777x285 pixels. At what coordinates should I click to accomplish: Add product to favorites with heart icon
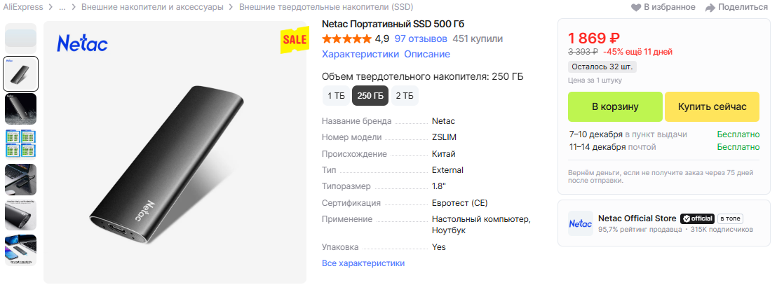click(x=636, y=8)
